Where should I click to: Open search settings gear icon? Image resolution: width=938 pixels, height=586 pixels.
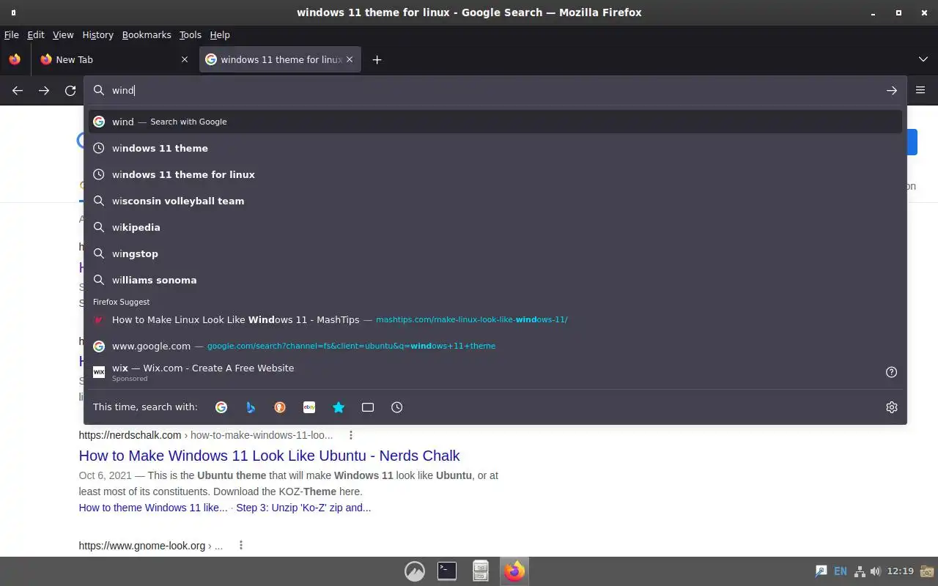(x=891, y=407)
